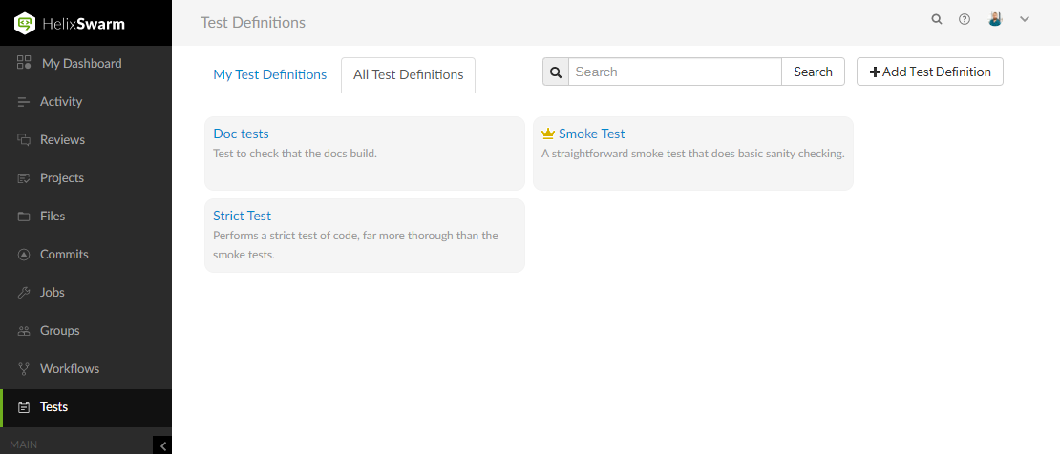Go to the Activity page
The width and height of the screenshot is (1060, 454).
point(61,102)
